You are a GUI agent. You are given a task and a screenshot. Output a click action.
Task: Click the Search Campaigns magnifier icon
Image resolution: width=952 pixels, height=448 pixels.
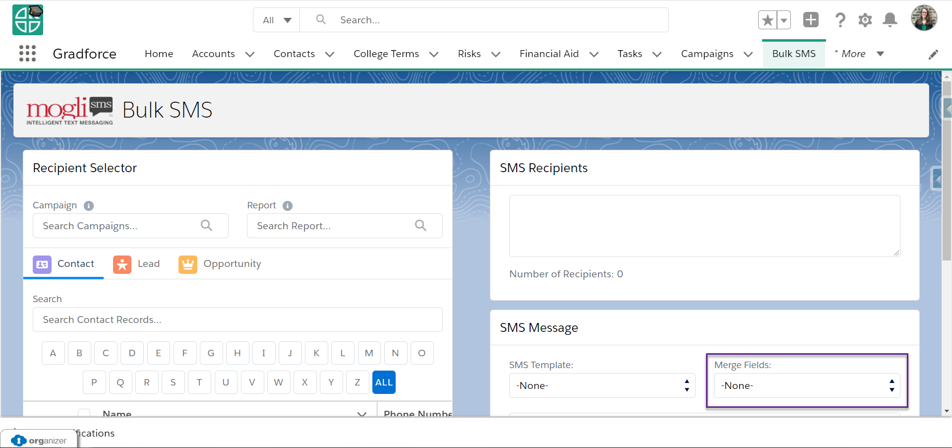coord(206,225)
